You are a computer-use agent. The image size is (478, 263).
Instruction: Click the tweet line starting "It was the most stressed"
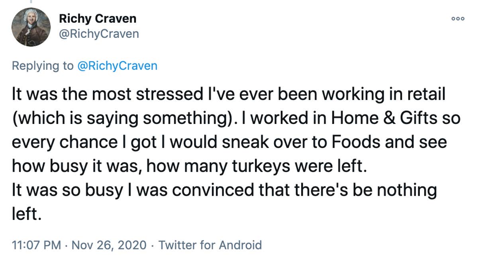coord(228,95)
